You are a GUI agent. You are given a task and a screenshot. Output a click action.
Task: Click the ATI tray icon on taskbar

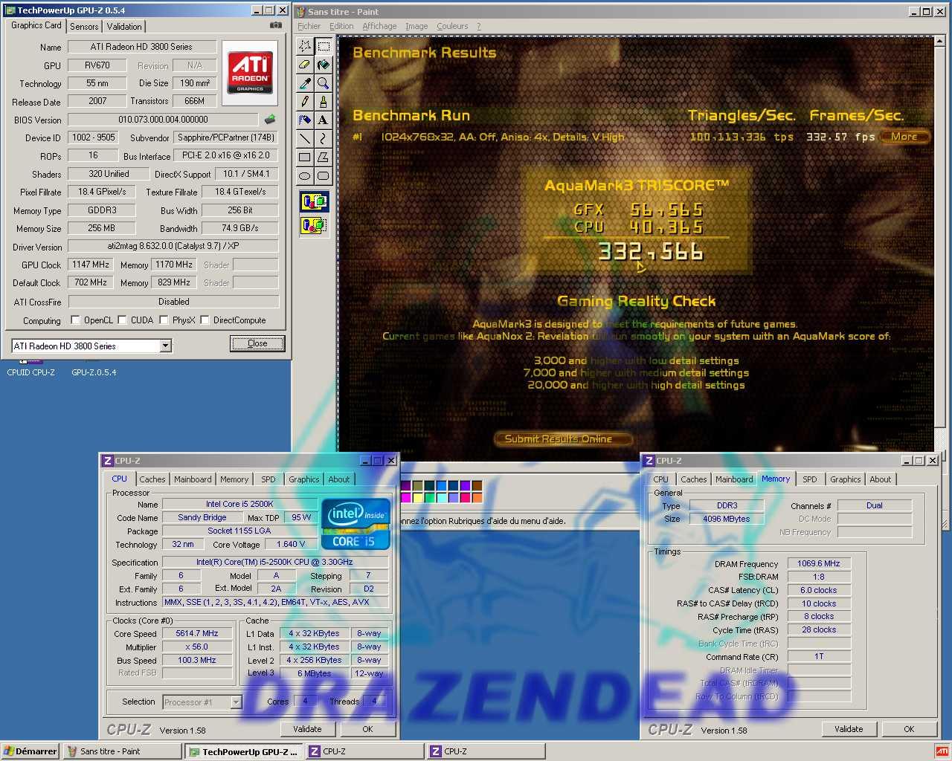[x=942, y=751]
